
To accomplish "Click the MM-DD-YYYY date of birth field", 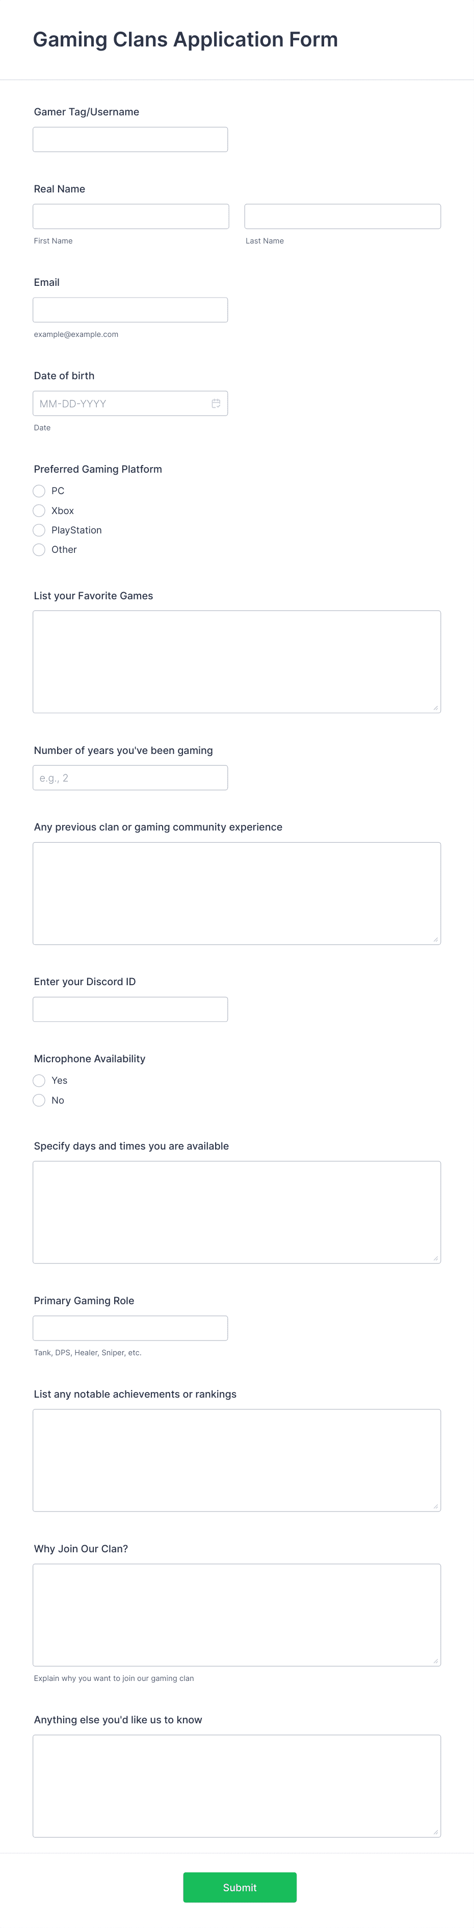I will click(120, 403).
